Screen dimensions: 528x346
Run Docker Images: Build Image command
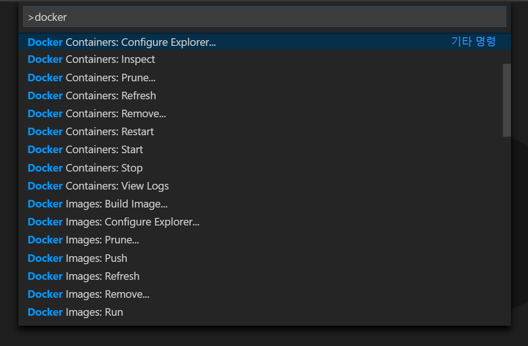tap(264, 204)
